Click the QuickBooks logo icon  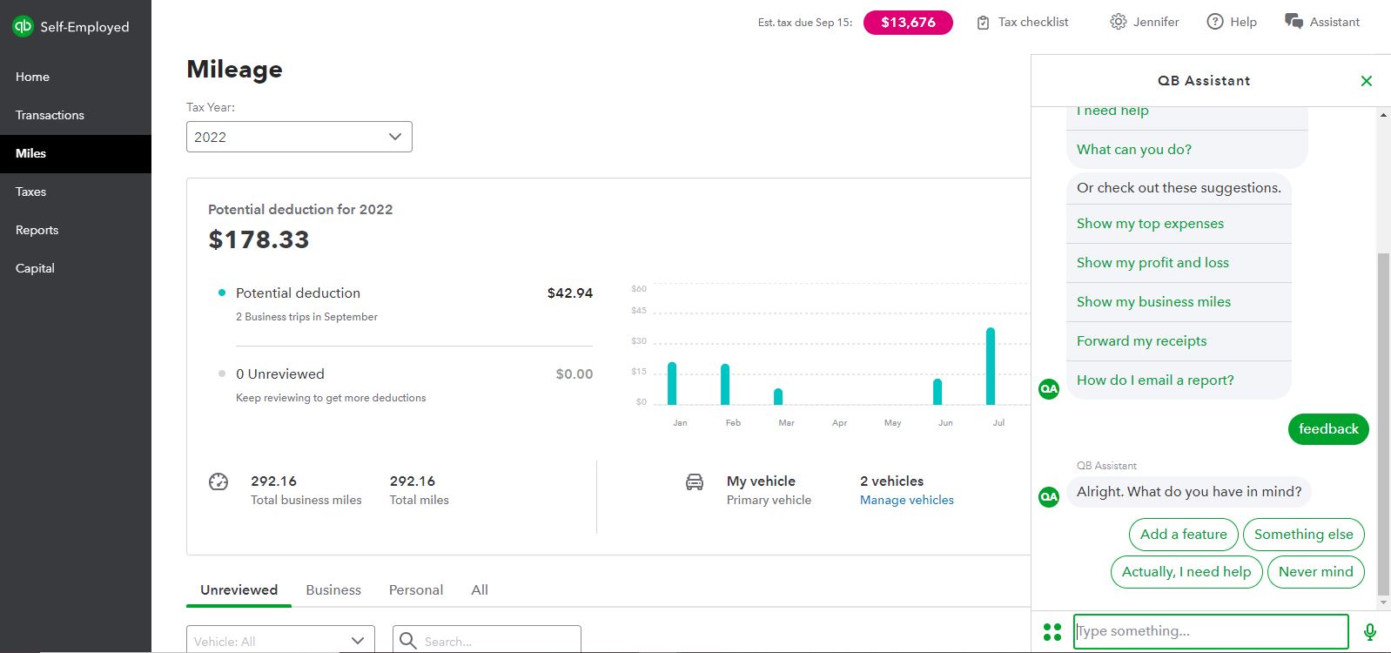(x=23, y=26)
